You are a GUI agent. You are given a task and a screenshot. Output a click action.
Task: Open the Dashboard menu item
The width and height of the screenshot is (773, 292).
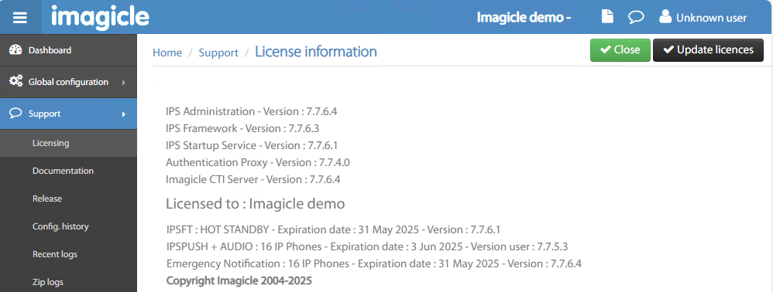click(x=68, y=50)
